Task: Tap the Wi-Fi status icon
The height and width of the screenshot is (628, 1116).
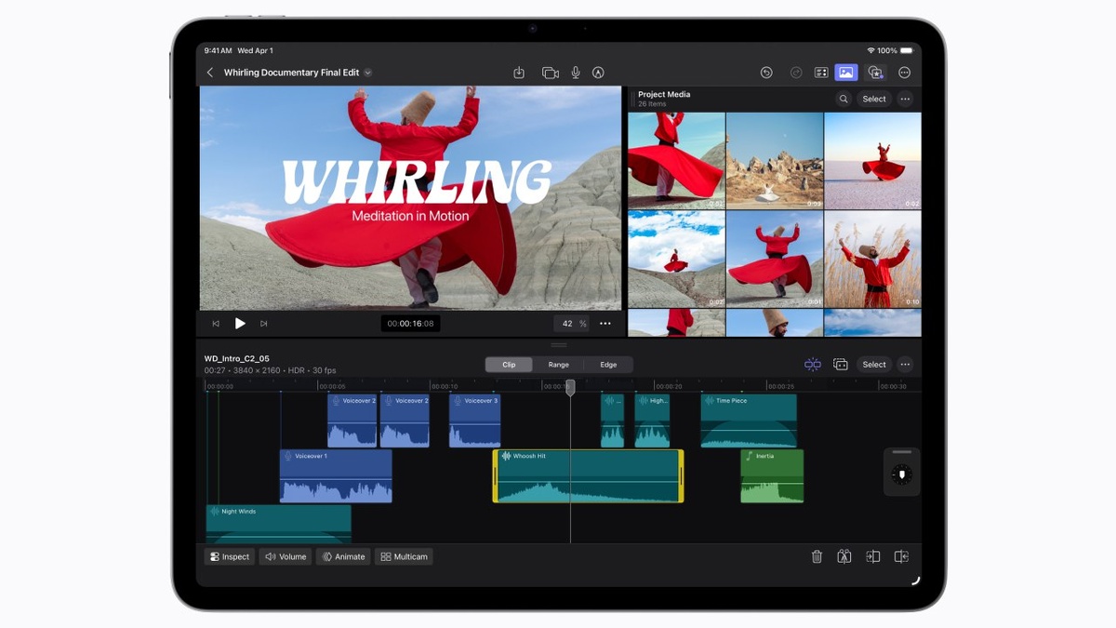Action: point(870,50)
